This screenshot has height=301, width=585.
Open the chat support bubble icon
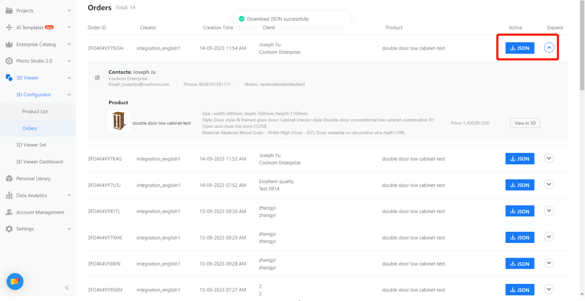pos(15,281)
